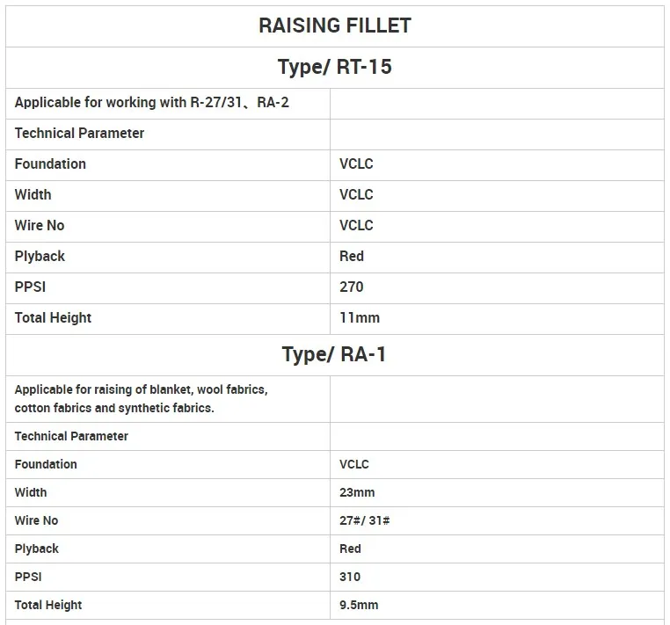Click the RT-15 Foundation row label
The height and width of the screenshot is (625, 670).
(50, 164)
